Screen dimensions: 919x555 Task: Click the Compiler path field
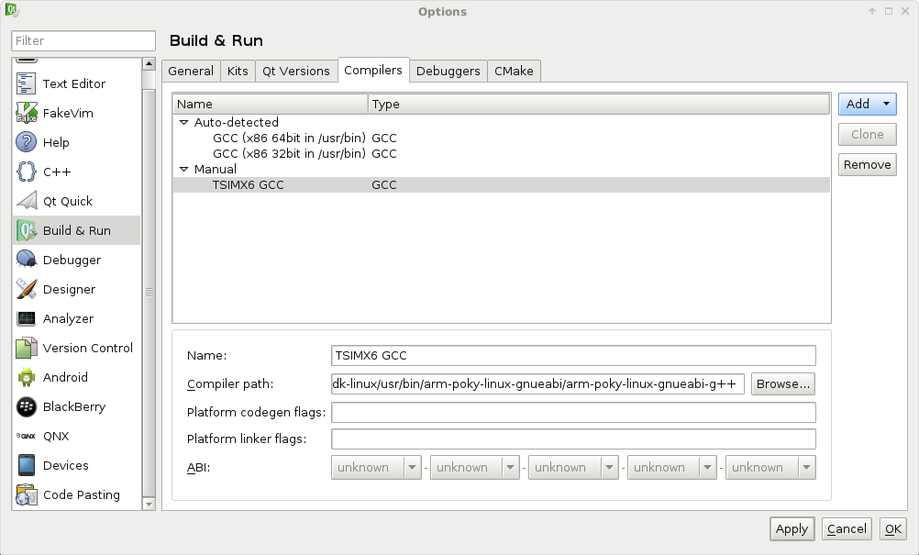coord(537,383)
